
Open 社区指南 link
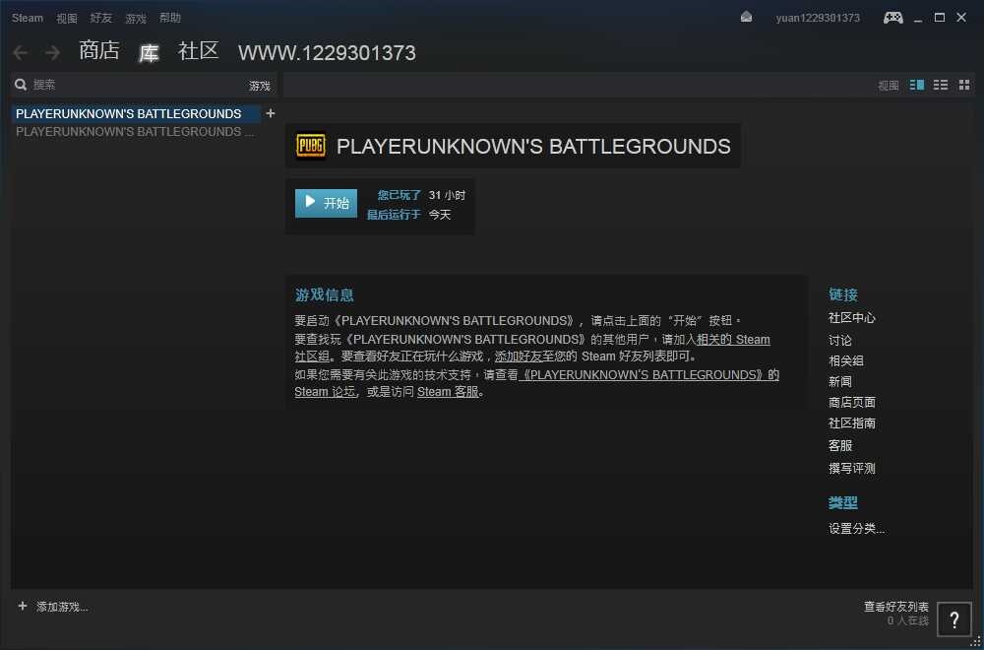click(x=851, y=423)
